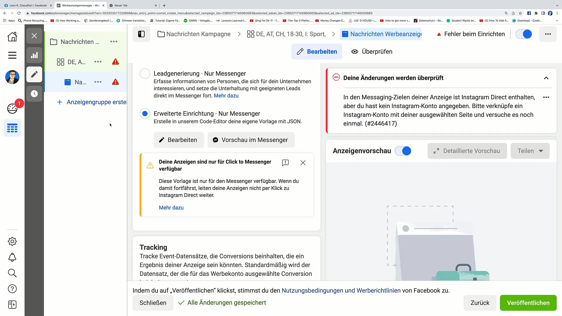Screen dimensions: 562x316
Task: Select Leadgenerierung Nur Messenger radio option
Action: pyautogui.click(x=145, y=73)
